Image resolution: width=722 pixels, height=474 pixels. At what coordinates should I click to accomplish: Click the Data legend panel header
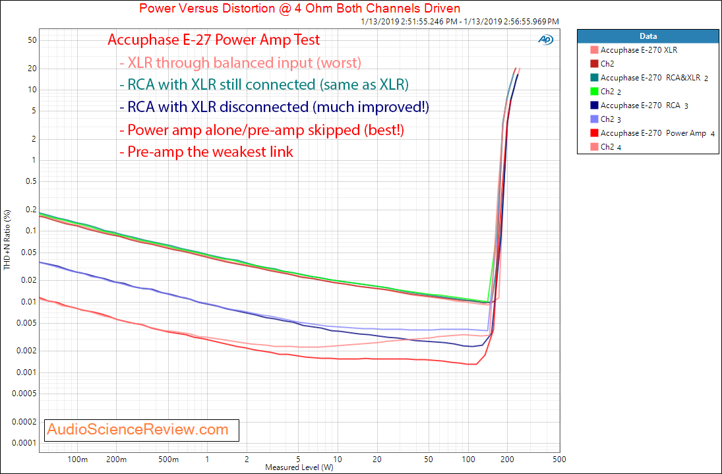pos(648,36)
